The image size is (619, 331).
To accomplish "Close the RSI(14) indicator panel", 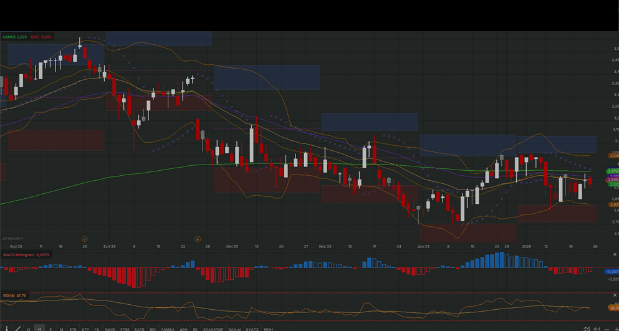I will click(x=615, y=295).
